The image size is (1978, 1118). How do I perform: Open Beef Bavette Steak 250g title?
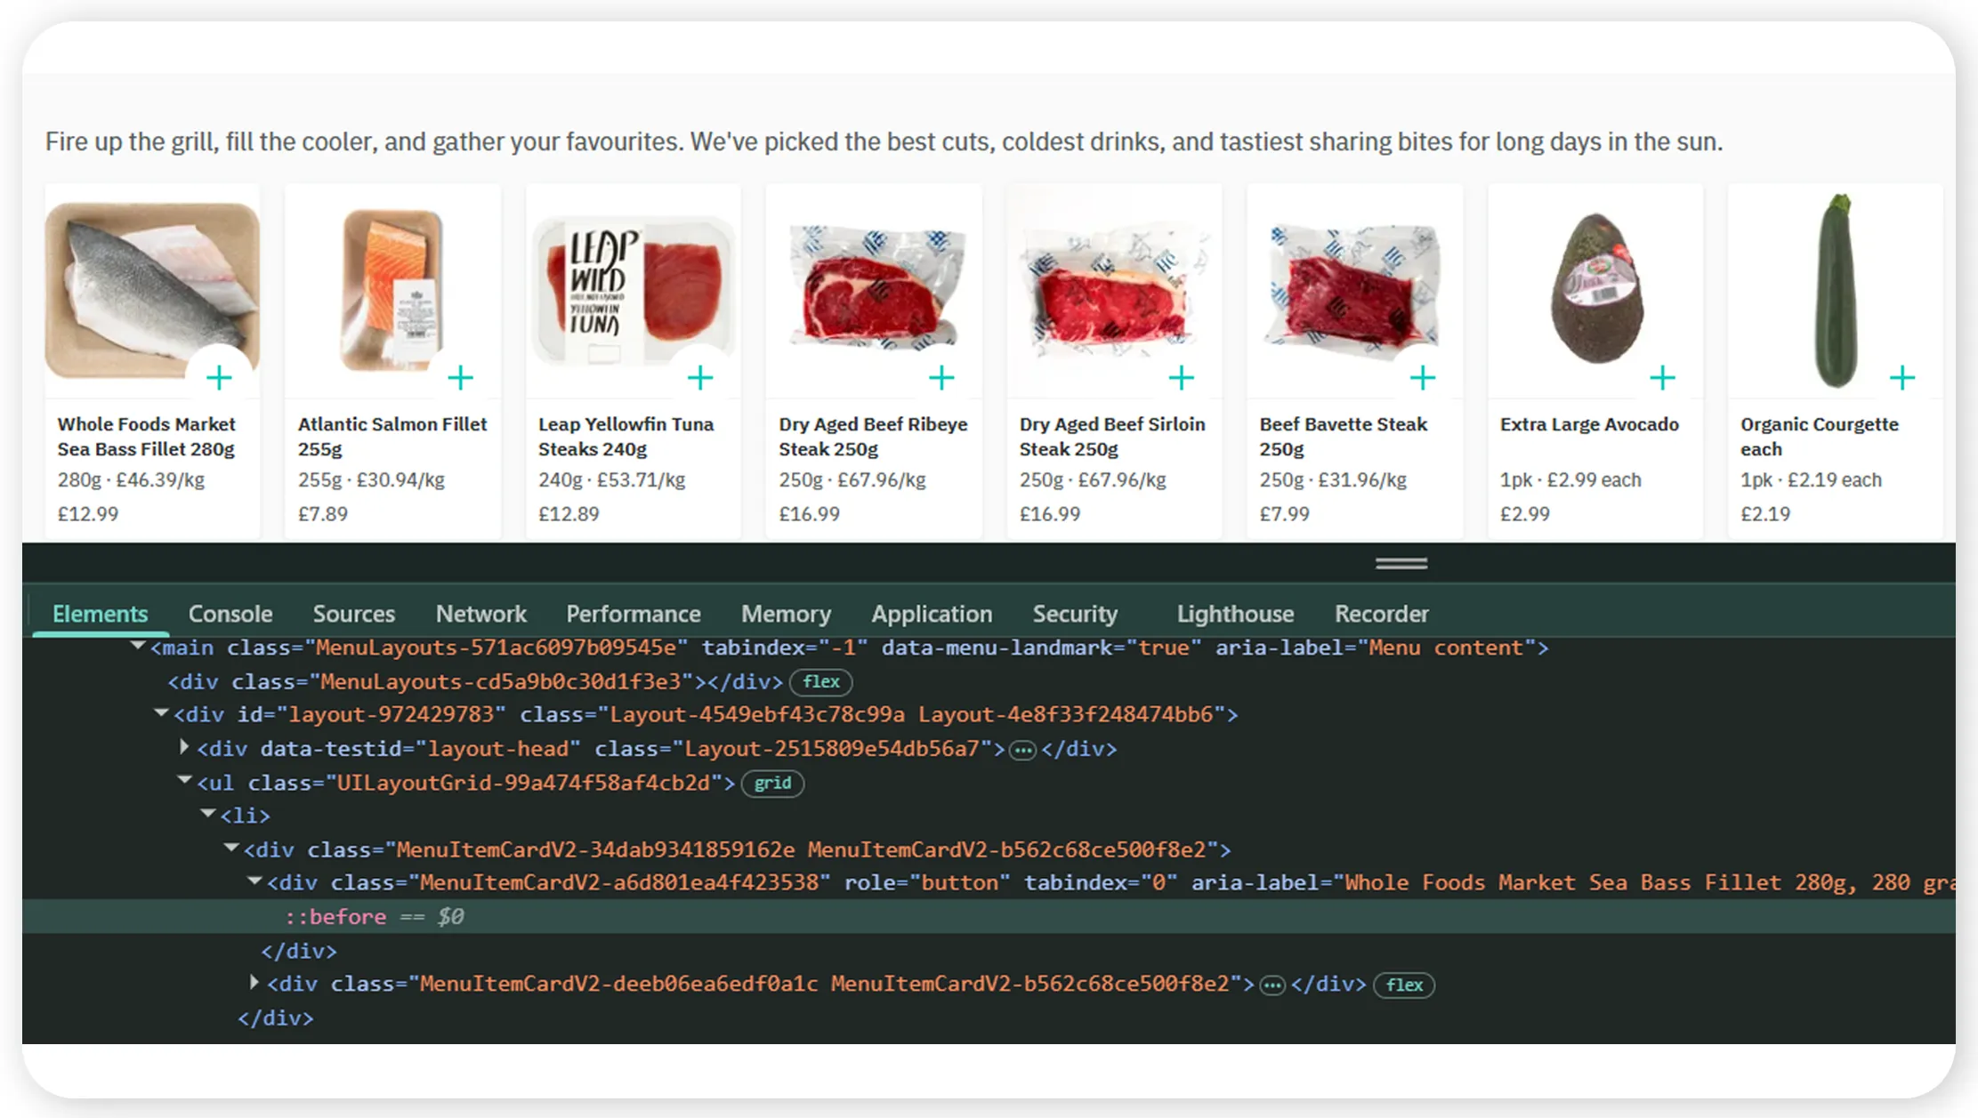(x=1344, y=437)
